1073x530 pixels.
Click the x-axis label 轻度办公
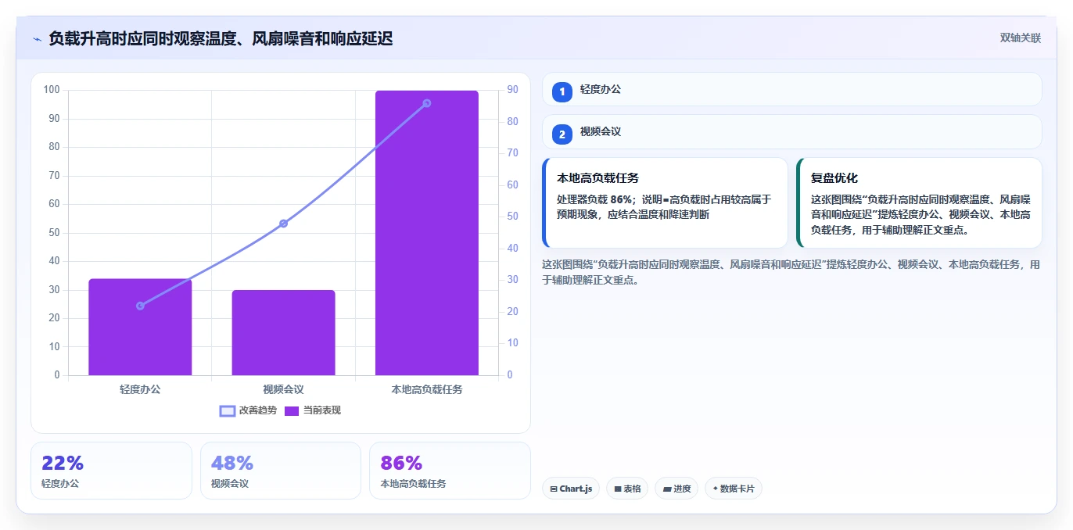(x=140, y=389)
